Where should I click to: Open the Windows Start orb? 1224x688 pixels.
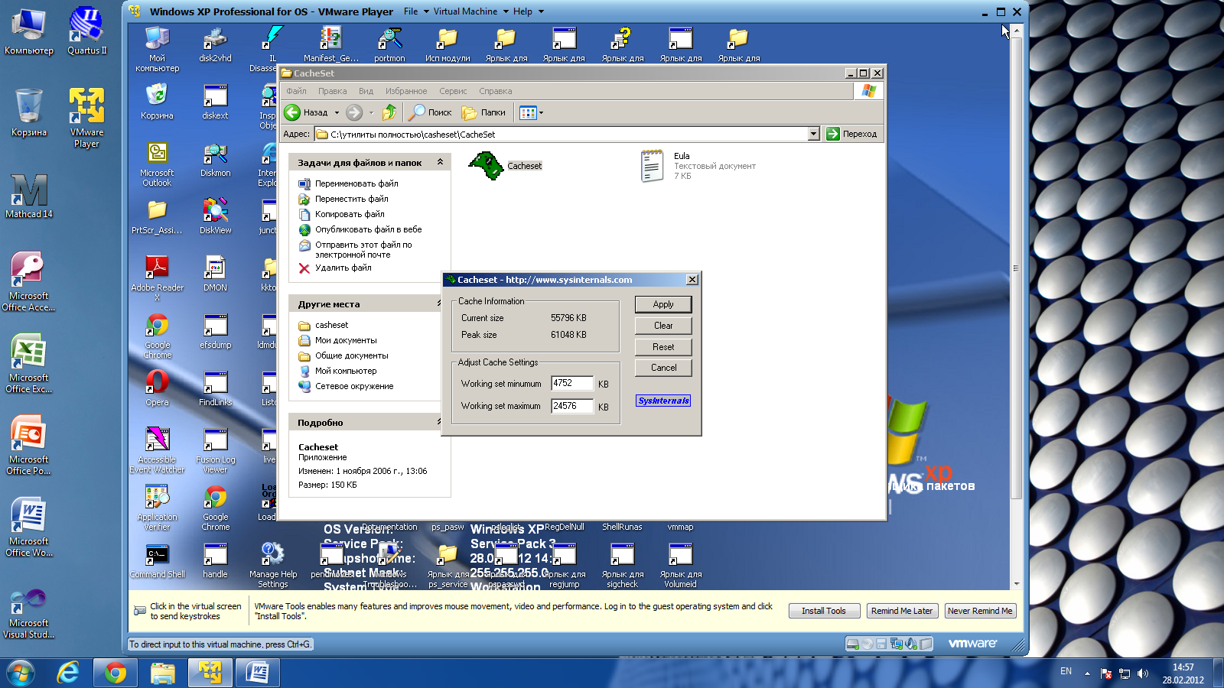[x=21, y=673]
